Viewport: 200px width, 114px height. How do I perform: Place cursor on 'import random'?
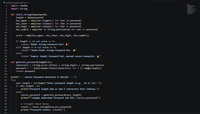19,6
